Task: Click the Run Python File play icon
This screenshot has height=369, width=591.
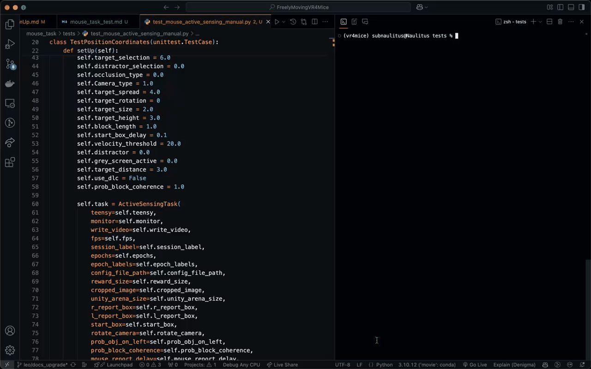Action: click(x=277, y=22)
